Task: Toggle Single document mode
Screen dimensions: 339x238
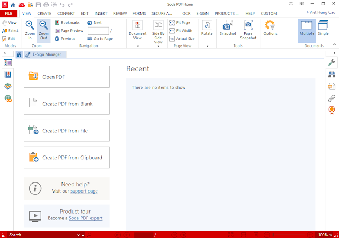Action: (x=323, y=28)
